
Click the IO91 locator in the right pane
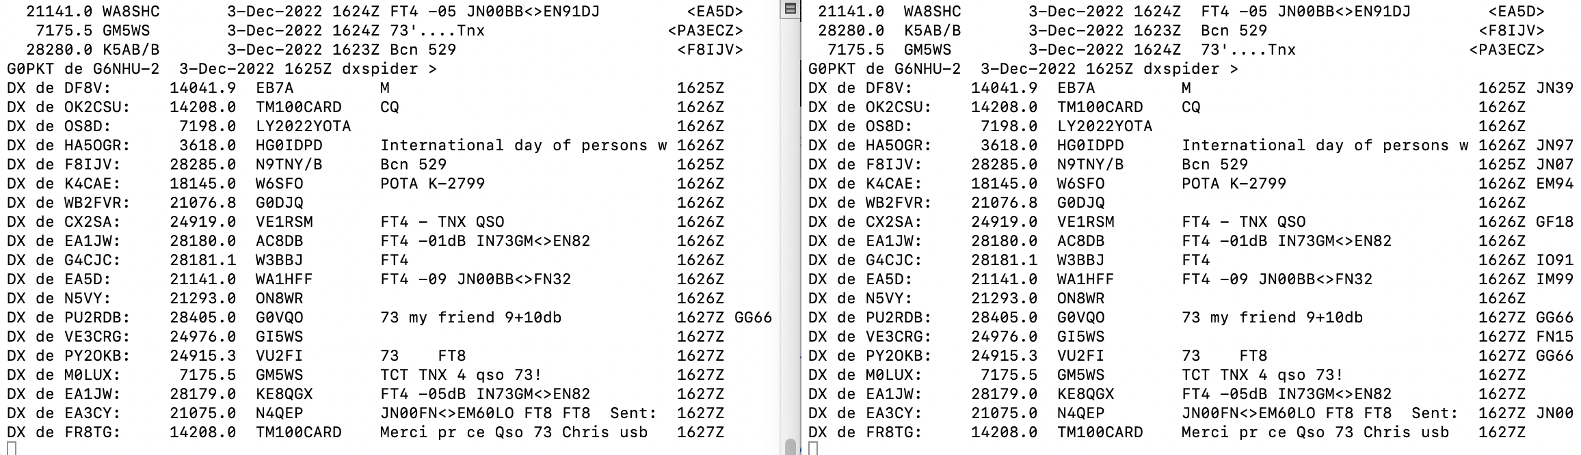coord(1554,260)
